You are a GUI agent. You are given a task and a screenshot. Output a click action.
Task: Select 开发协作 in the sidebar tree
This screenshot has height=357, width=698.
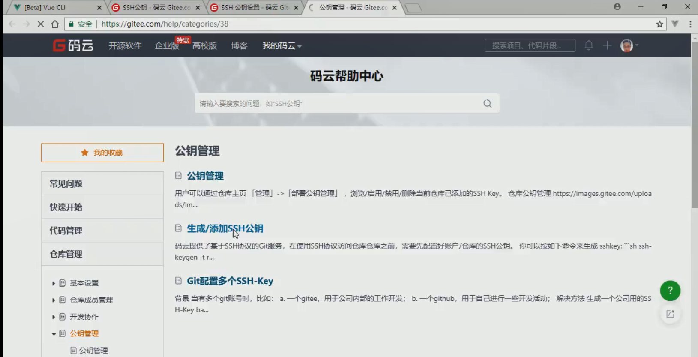pos(84,317)
